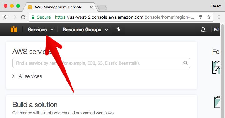Click the Build a solution heading
The width and height of the screenshot is (225, 118).
coord(35,105)
